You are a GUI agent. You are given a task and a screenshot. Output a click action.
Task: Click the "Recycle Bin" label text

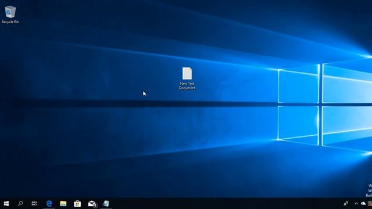(10, 22)
